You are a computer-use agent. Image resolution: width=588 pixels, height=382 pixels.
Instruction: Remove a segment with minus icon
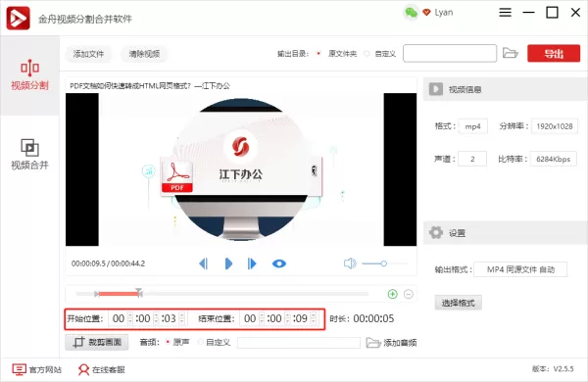point(409,294)
